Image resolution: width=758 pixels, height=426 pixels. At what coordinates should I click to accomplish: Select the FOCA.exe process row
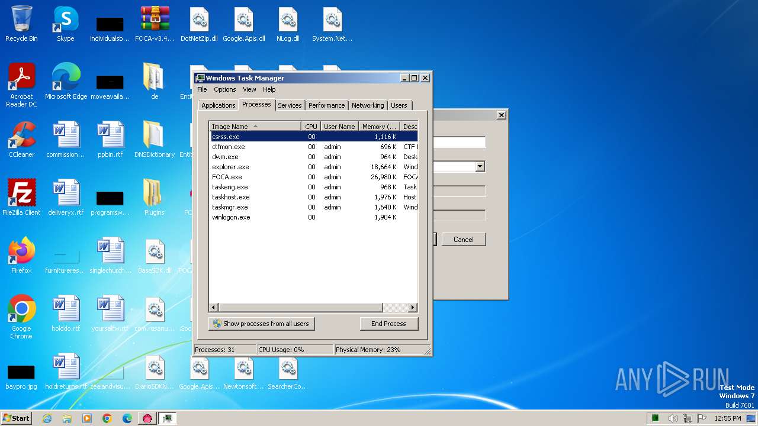314,177
